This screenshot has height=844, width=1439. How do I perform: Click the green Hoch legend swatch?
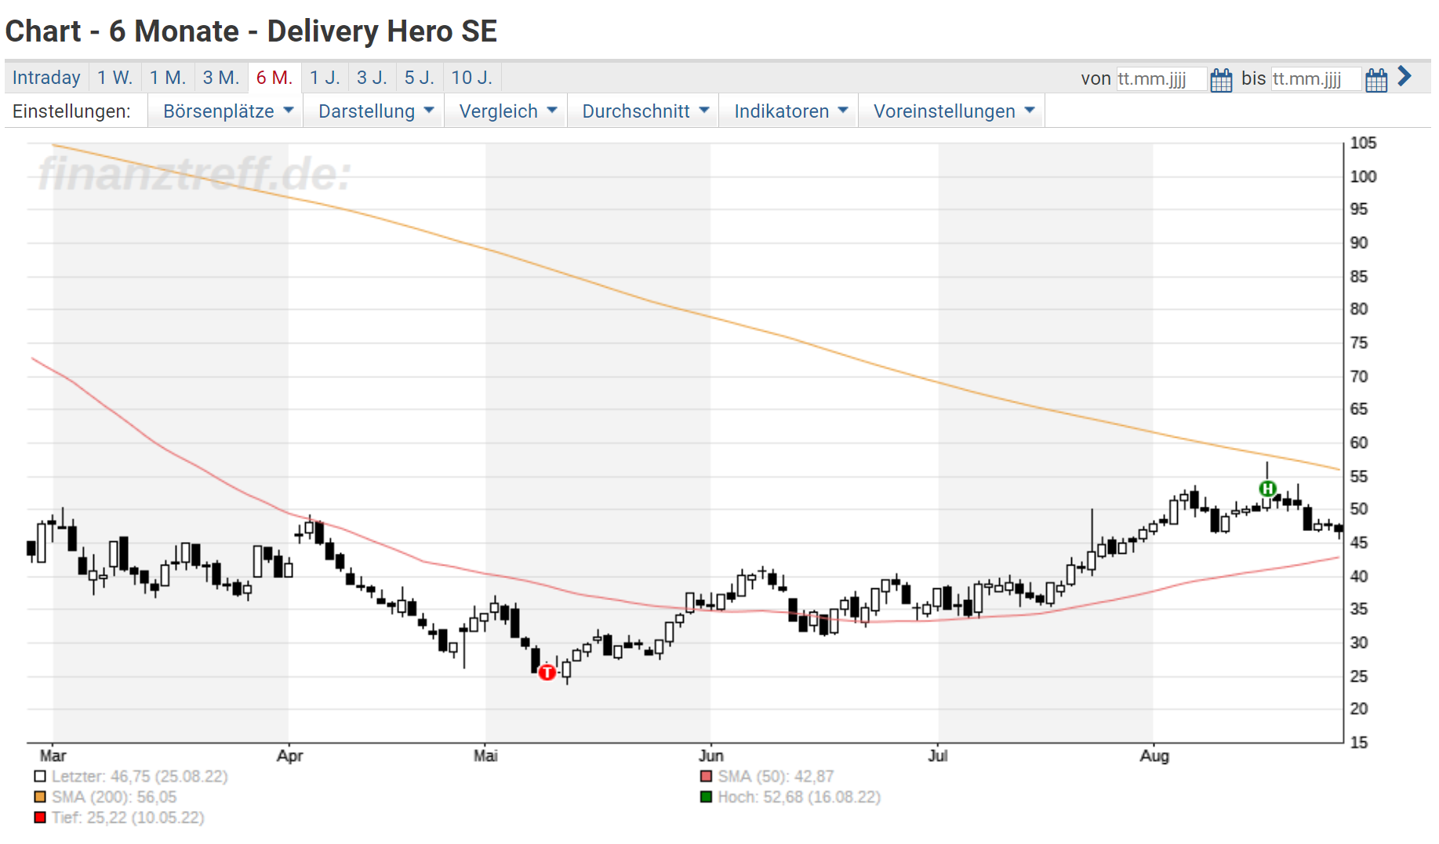pyautogui.click(x=706, y=797)
